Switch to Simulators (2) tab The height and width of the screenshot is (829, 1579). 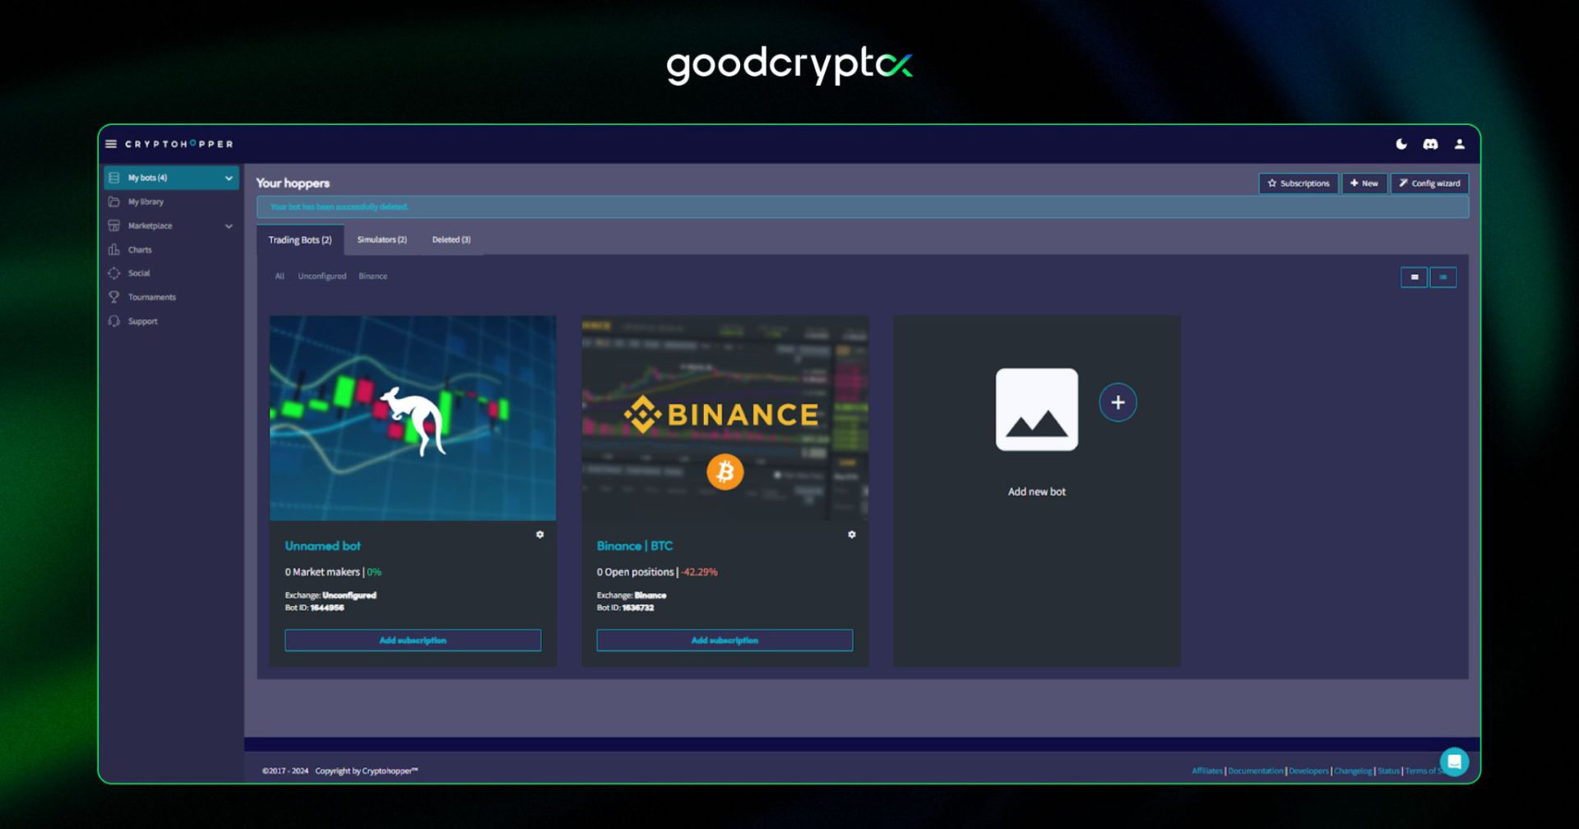[382, 240]
